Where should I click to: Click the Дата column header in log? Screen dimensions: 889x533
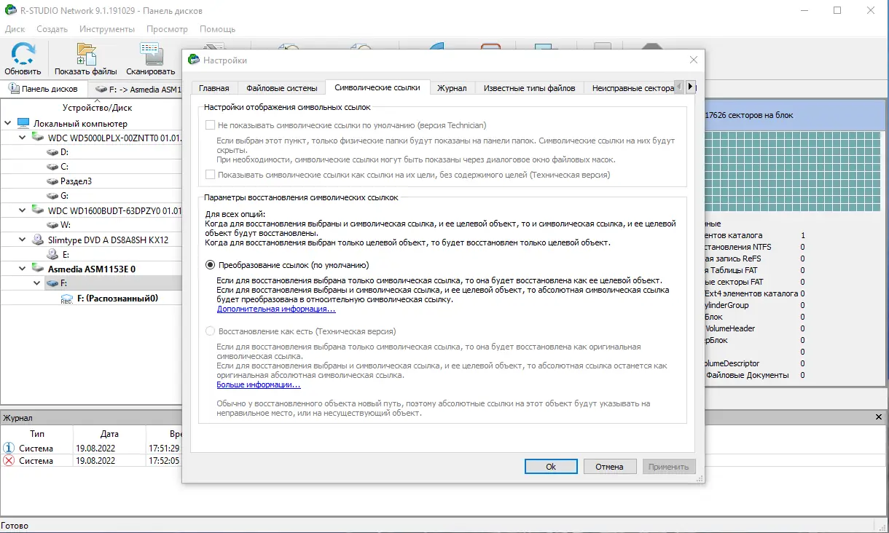click(110, 433)
